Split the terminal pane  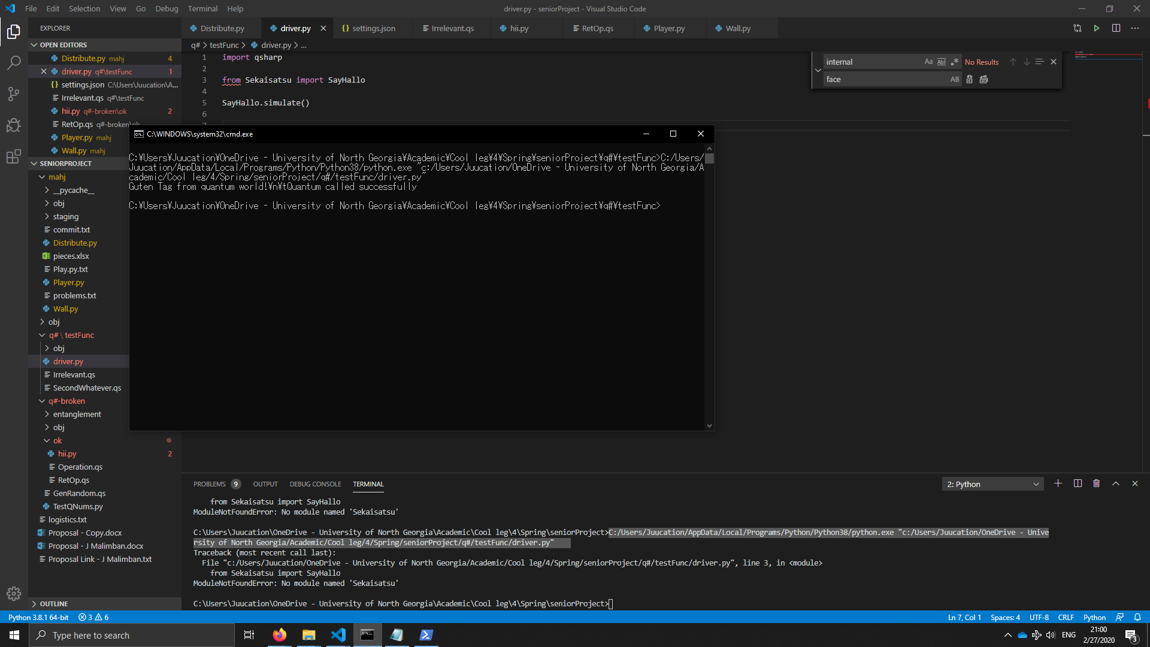[1078, 483]
